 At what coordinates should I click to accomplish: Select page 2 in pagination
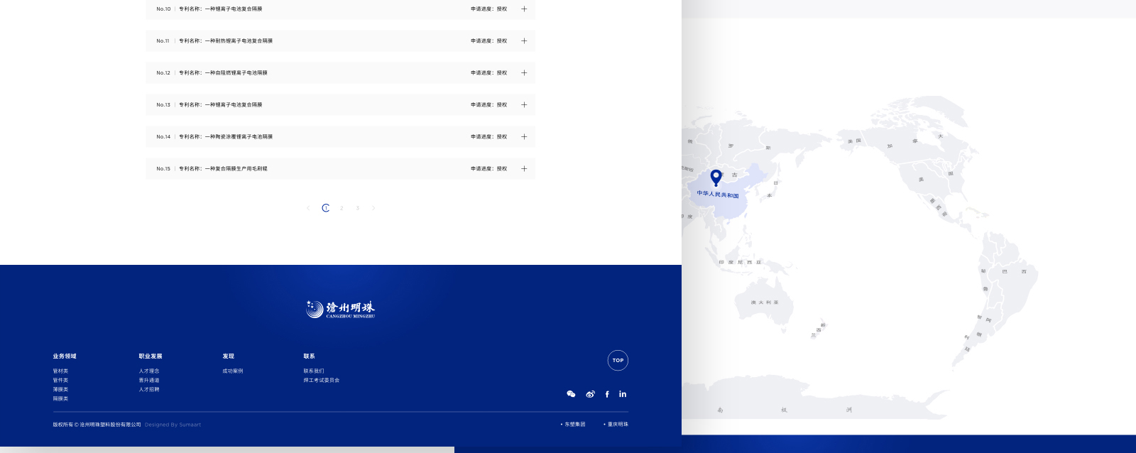click(x=342, y=208)
